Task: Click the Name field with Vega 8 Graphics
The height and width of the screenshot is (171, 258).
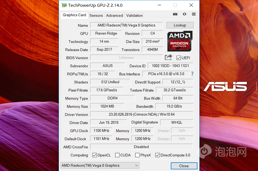Action: (x=127, y=25)
